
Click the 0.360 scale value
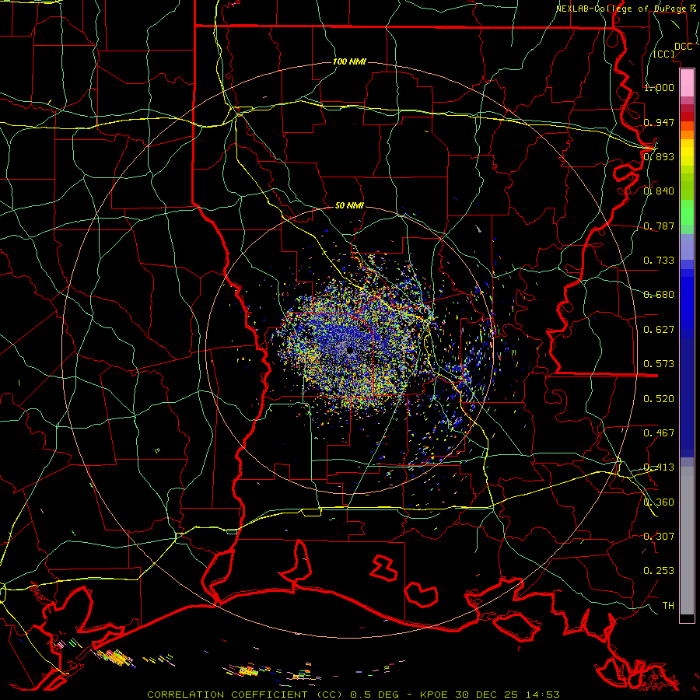click(659, 502)
